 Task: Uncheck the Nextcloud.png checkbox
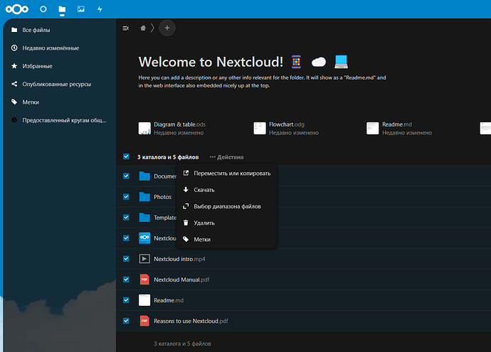point(126,238)
